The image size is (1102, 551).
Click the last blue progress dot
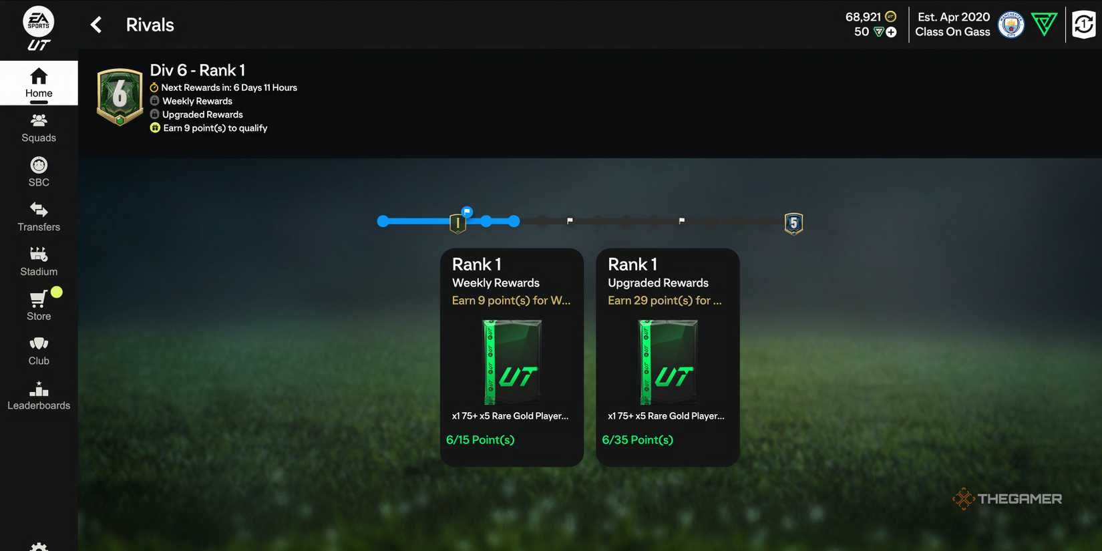[514, 221]
